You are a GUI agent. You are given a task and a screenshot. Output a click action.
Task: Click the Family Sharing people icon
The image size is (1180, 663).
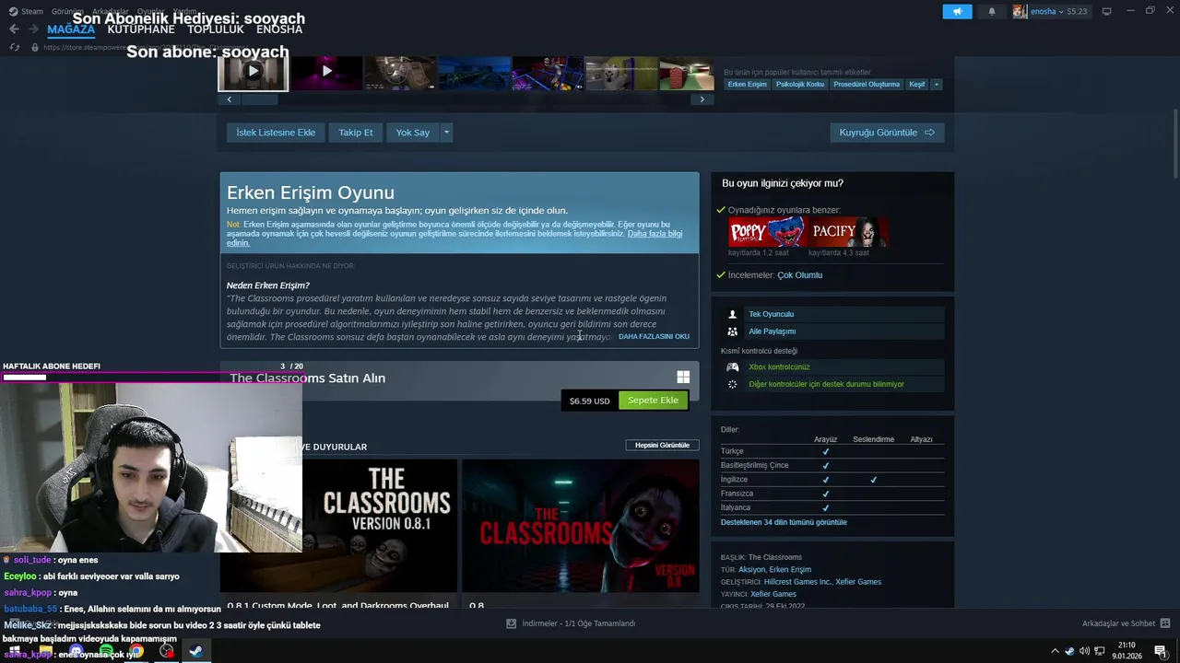coord(733,331)
